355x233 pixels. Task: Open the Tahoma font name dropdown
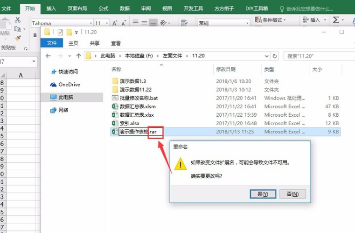click(91, 23)
